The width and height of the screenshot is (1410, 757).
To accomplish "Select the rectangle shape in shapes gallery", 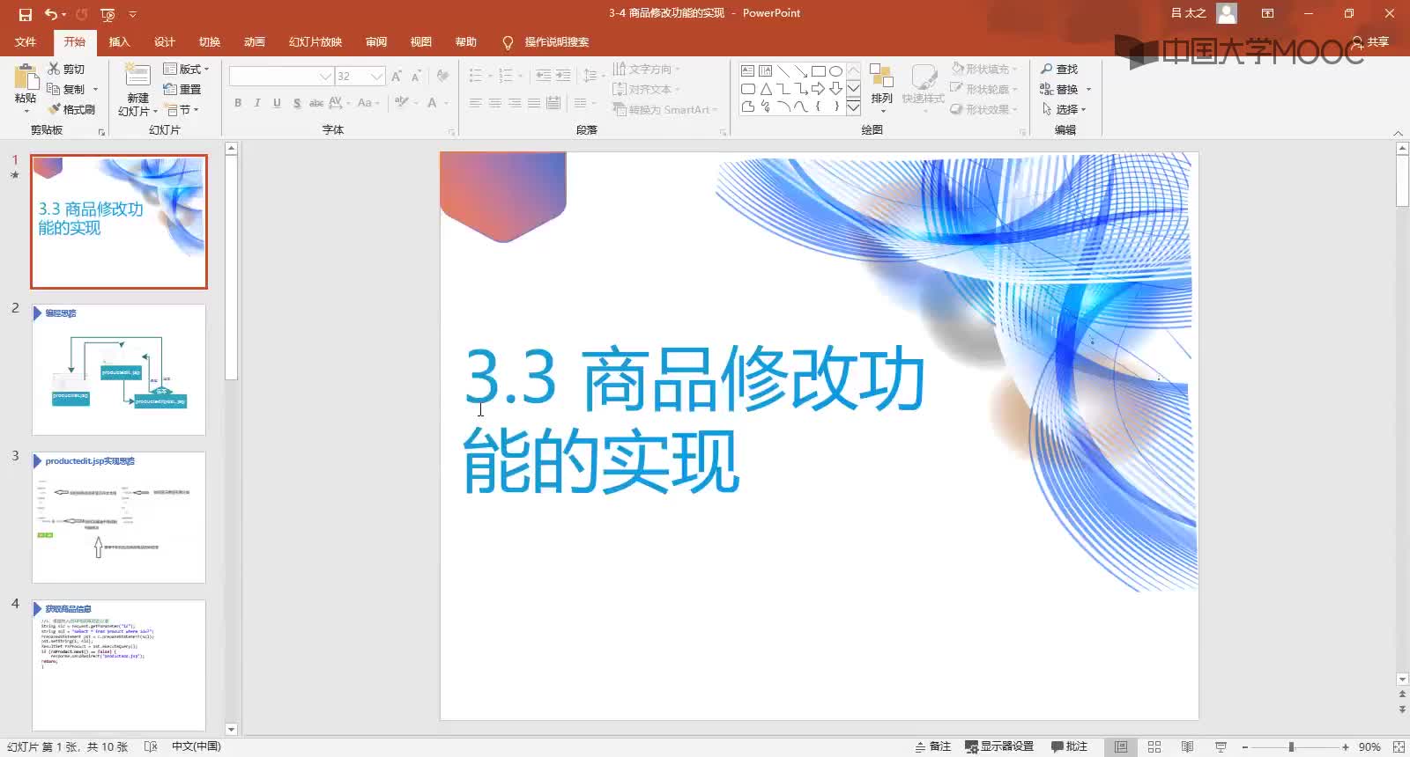I will point(818,70).
